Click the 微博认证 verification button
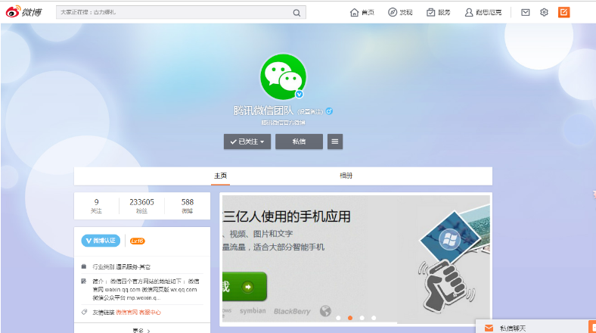The image size is (596, 333). click(101, 241)
